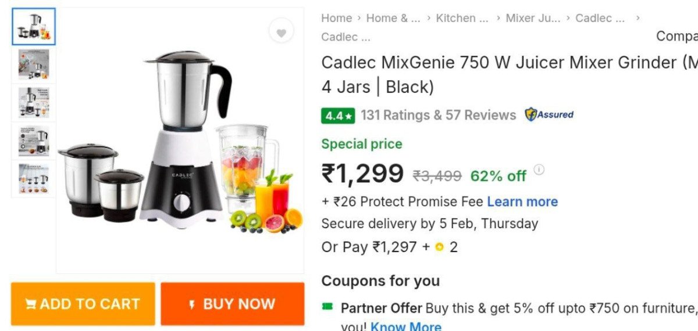
Task: Show the third product image thumbnail
Action: [x=34, y=102]
